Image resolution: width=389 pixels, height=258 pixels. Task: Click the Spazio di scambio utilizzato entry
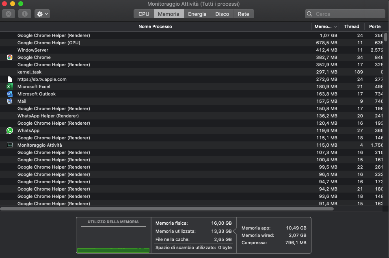194,247
